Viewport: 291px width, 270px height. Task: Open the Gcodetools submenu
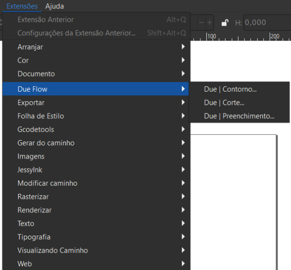click(95, 129)
